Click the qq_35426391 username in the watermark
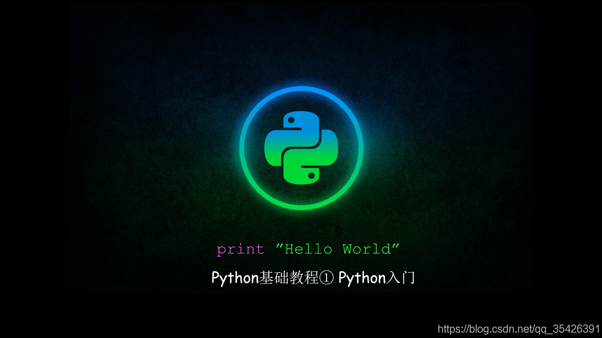The height and width of the screenshot is (338, 602). pos(567,329)
